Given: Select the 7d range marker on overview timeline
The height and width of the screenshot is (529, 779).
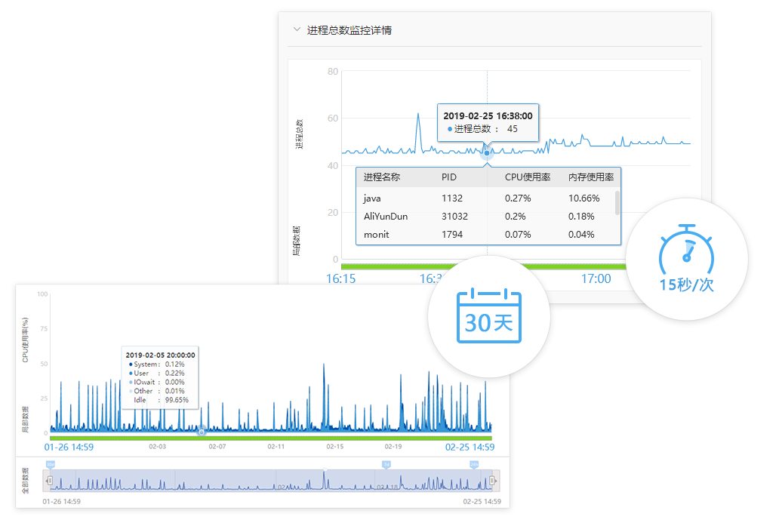Looking at the screenshot, I should 386,464.
